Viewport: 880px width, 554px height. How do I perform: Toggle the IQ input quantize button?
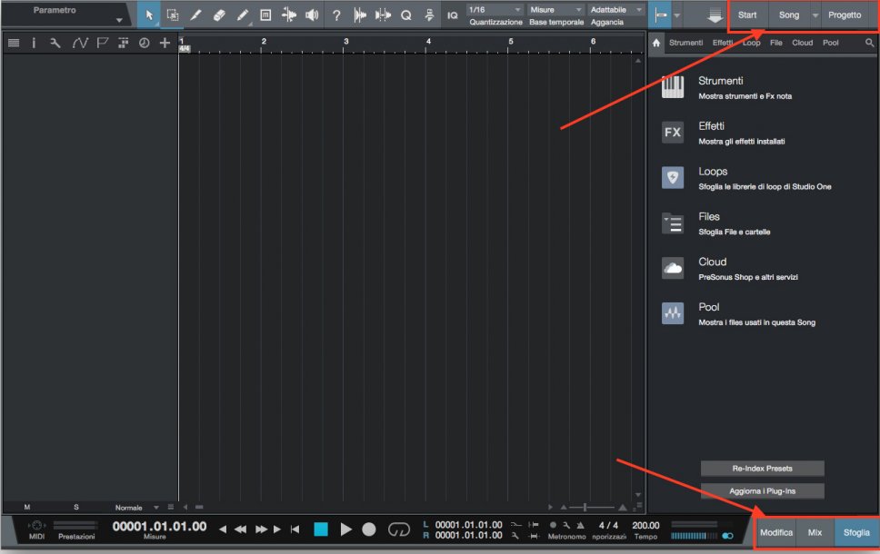click(x=453, y=15)
